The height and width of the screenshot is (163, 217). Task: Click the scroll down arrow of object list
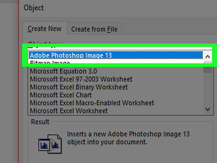coord(208,110)
